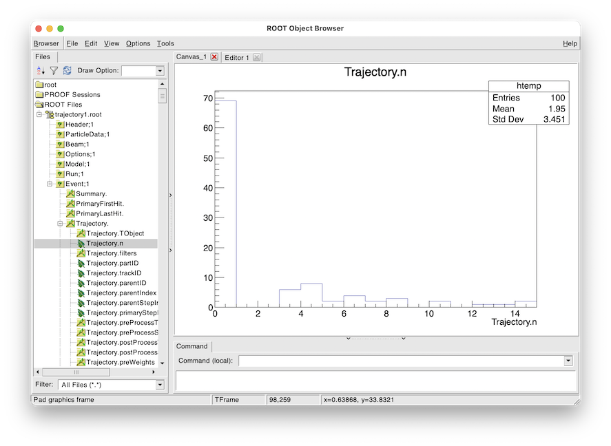611x446 pixels.
Task: Select Trajectory.preWeights tree item
Action: 121,362
